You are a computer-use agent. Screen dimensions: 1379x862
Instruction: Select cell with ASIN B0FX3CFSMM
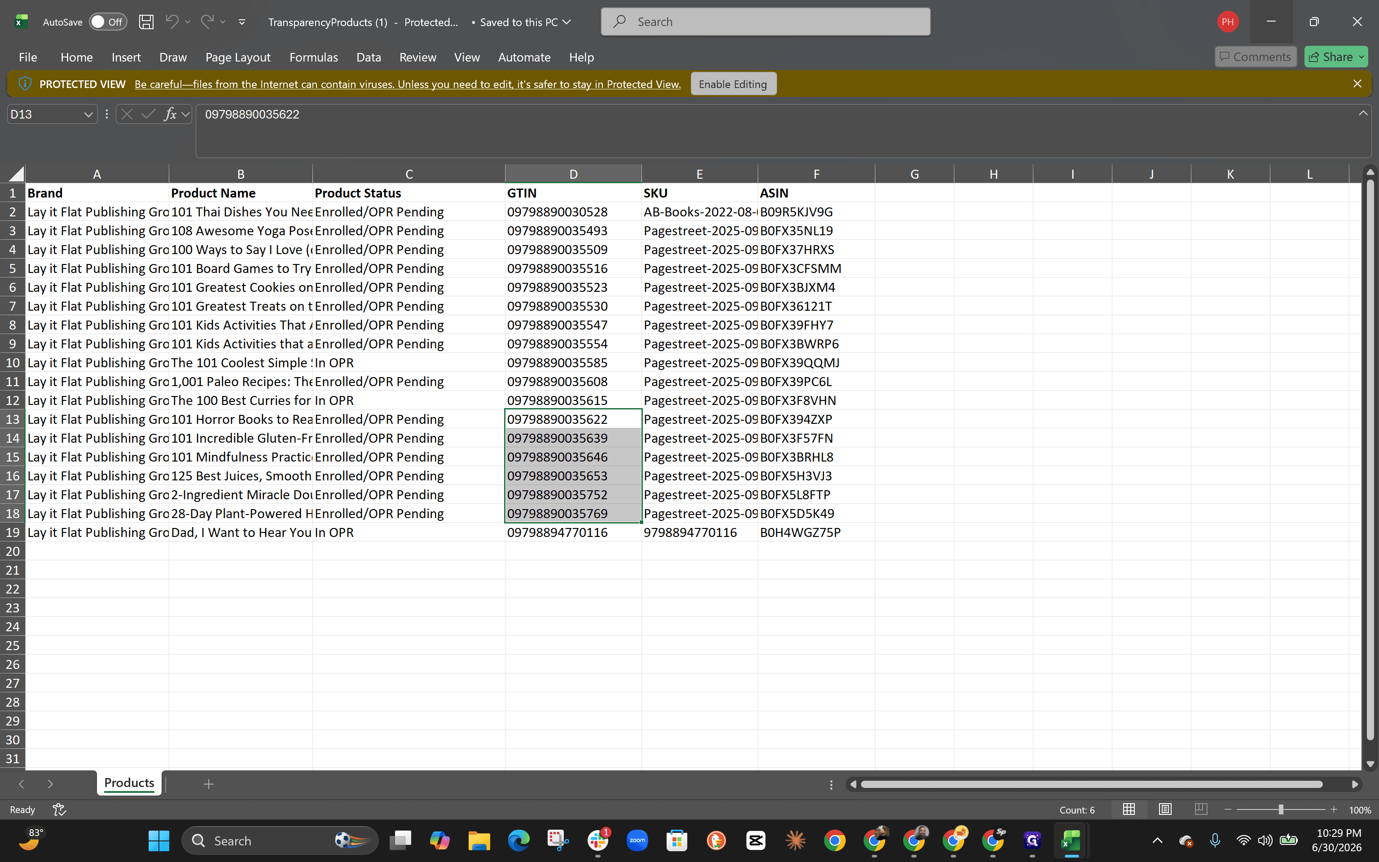[816, 268]
